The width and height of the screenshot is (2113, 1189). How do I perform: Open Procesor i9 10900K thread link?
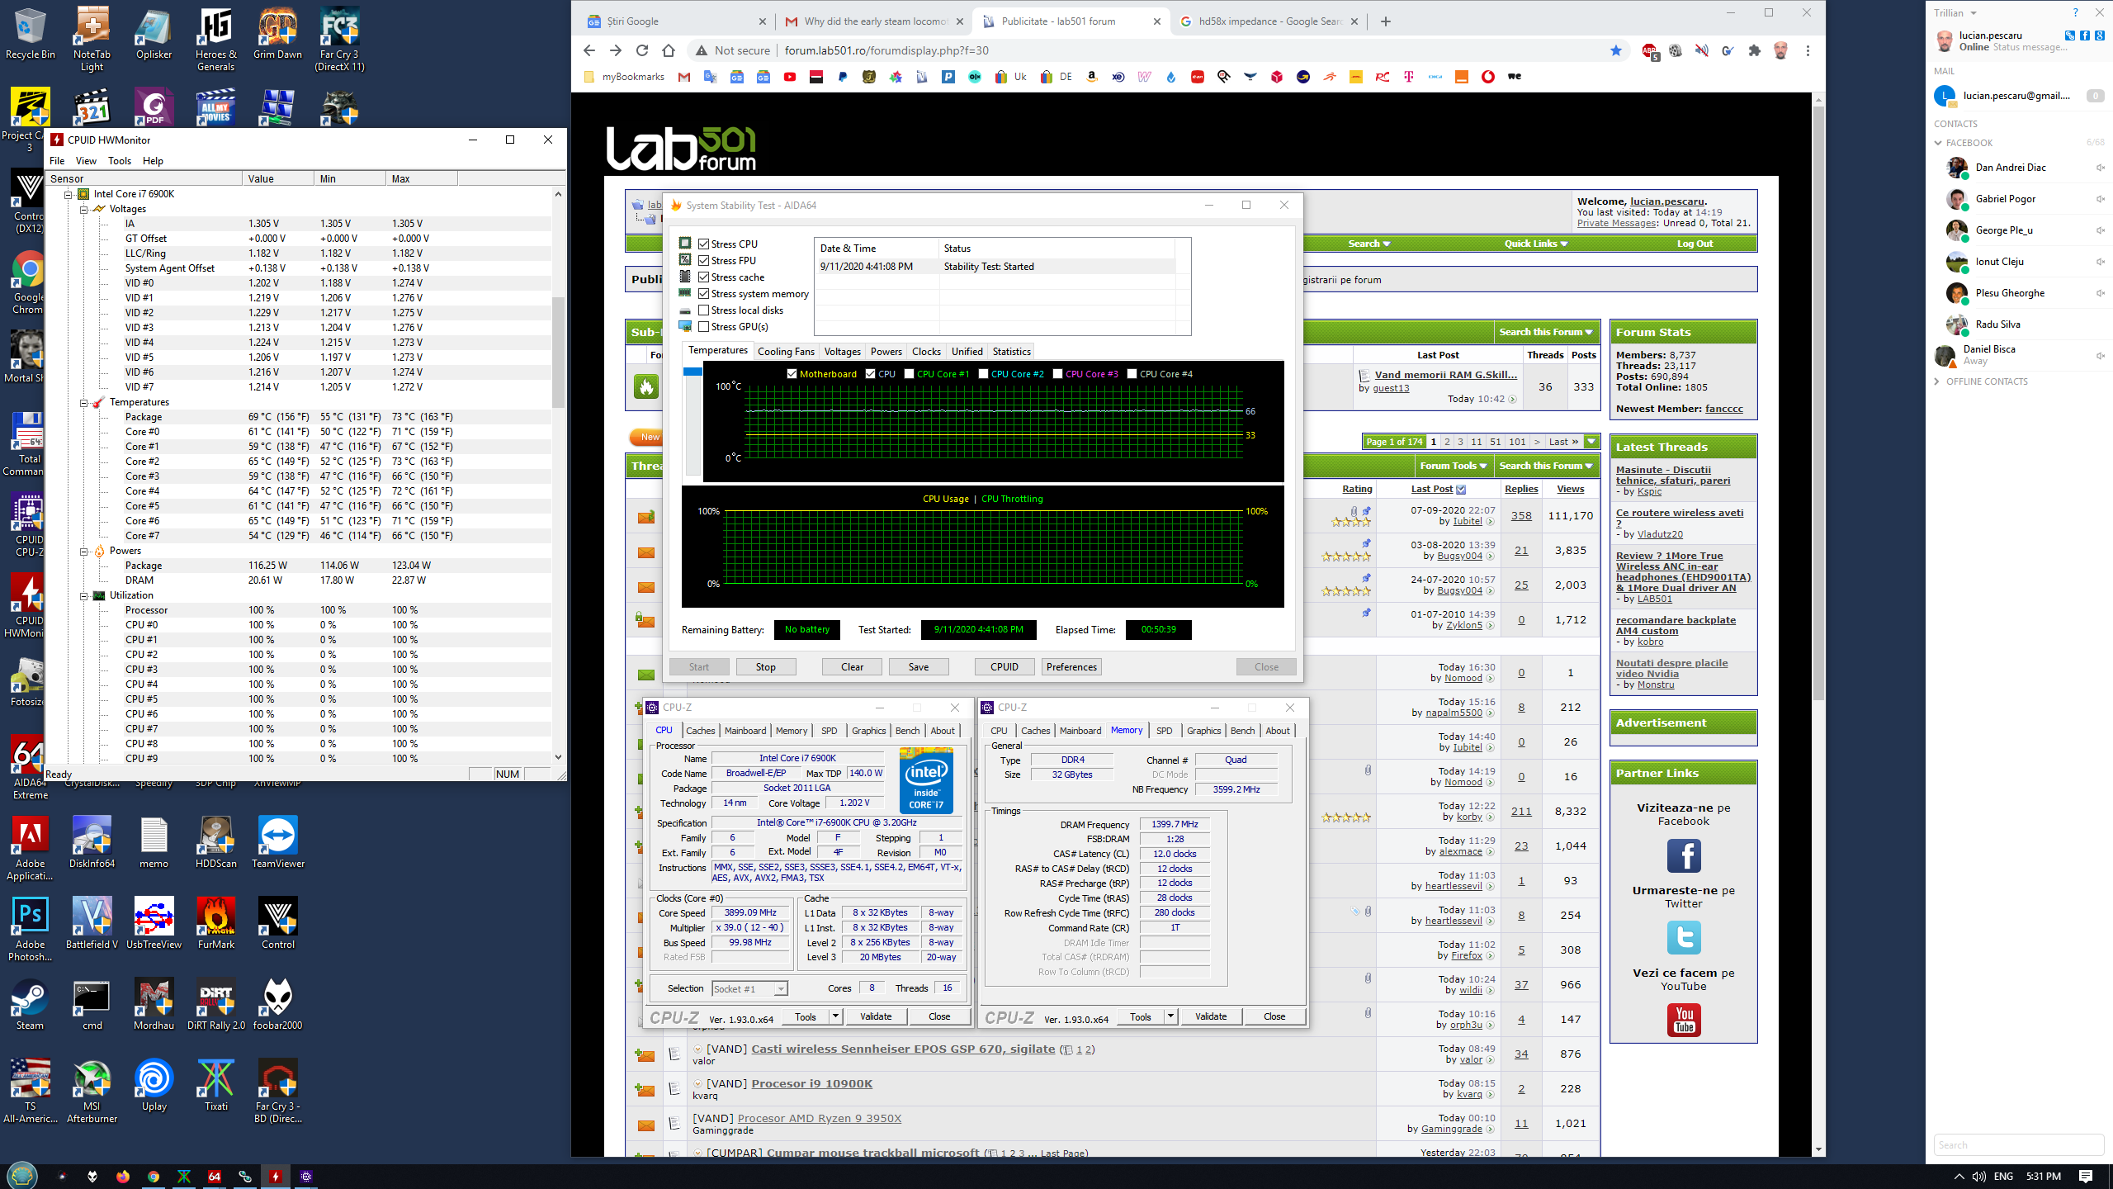pos(812,1083)
